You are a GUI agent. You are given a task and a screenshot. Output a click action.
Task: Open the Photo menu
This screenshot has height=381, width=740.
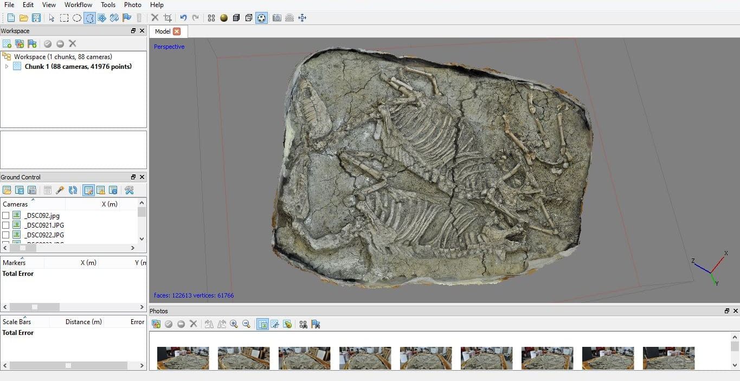[x=132, y=5]
